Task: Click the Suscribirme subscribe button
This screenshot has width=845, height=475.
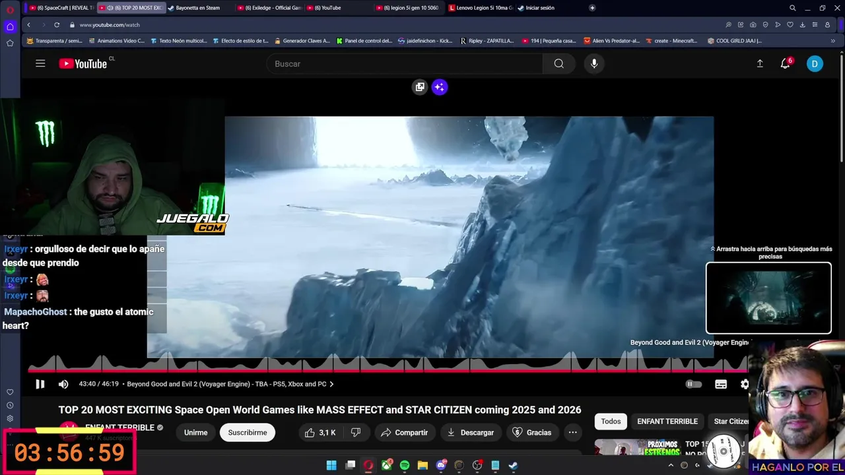Action: tap(248, 432)
